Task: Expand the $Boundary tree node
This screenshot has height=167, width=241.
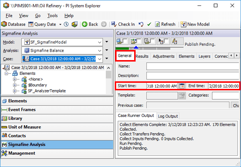Action: click(x=14, y=85)
